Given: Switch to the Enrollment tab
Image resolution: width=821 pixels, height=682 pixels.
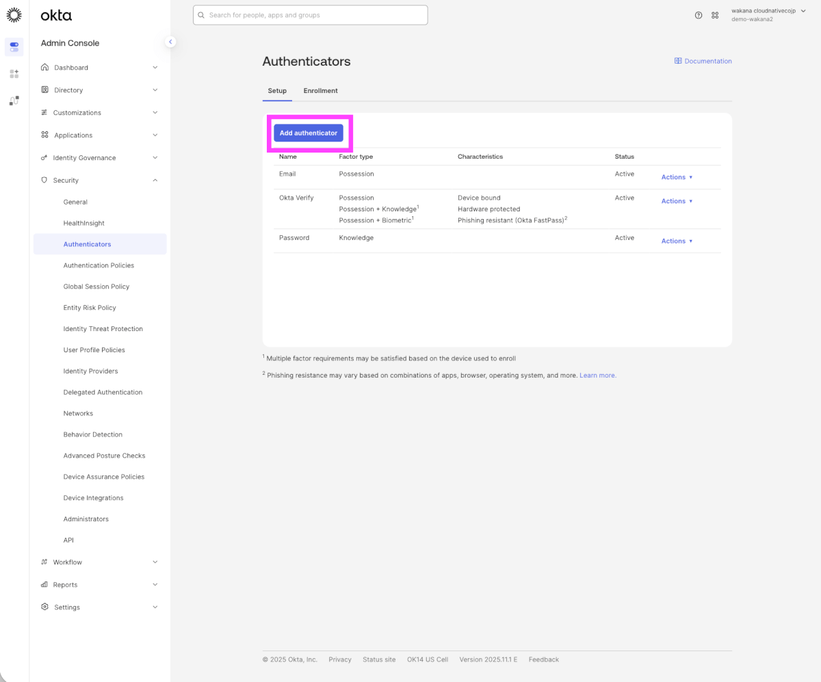Looking at the screenshot, I should coord(320,91).
